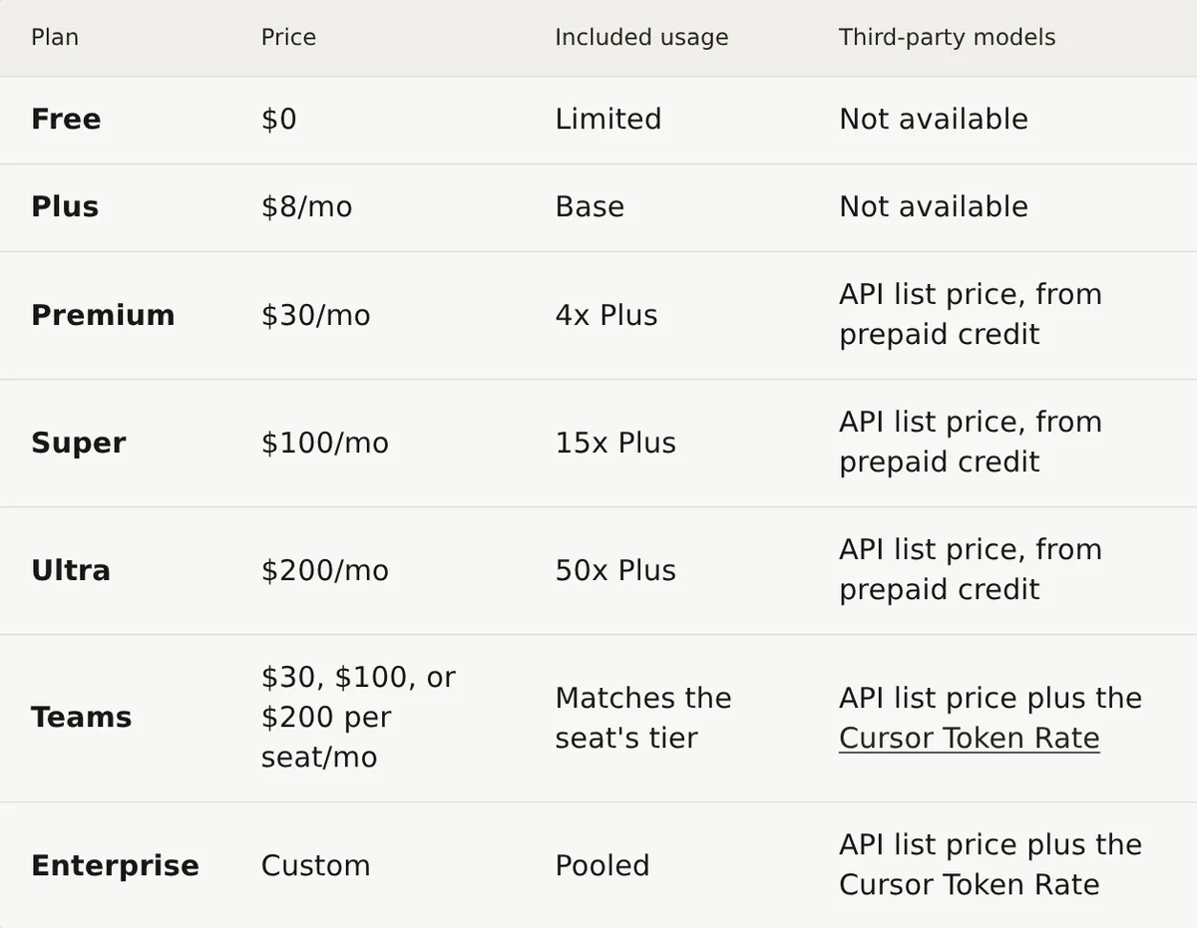Select the 15x Plus usage cell
Screen dimensions: 1197x928
(615, 443)
